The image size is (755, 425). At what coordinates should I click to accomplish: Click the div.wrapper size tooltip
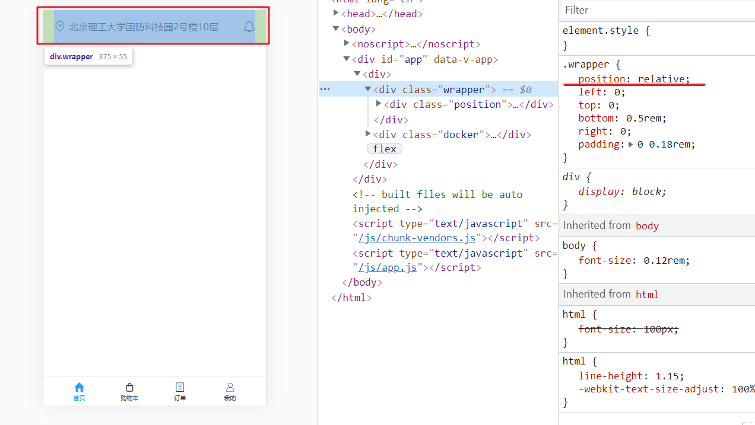tap(88, 57)
